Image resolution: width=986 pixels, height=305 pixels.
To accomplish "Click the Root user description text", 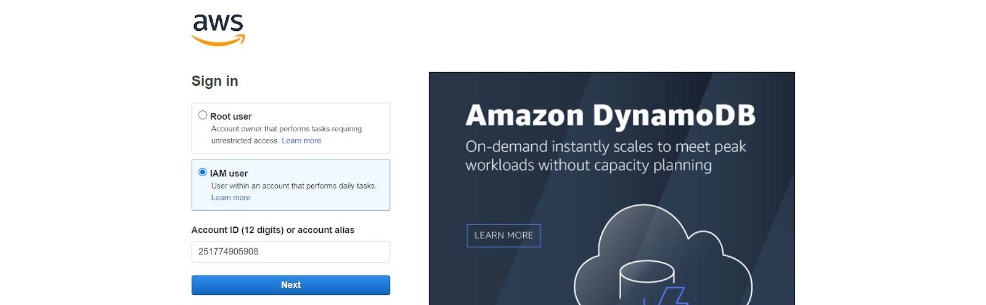I will tap(287, 135).
